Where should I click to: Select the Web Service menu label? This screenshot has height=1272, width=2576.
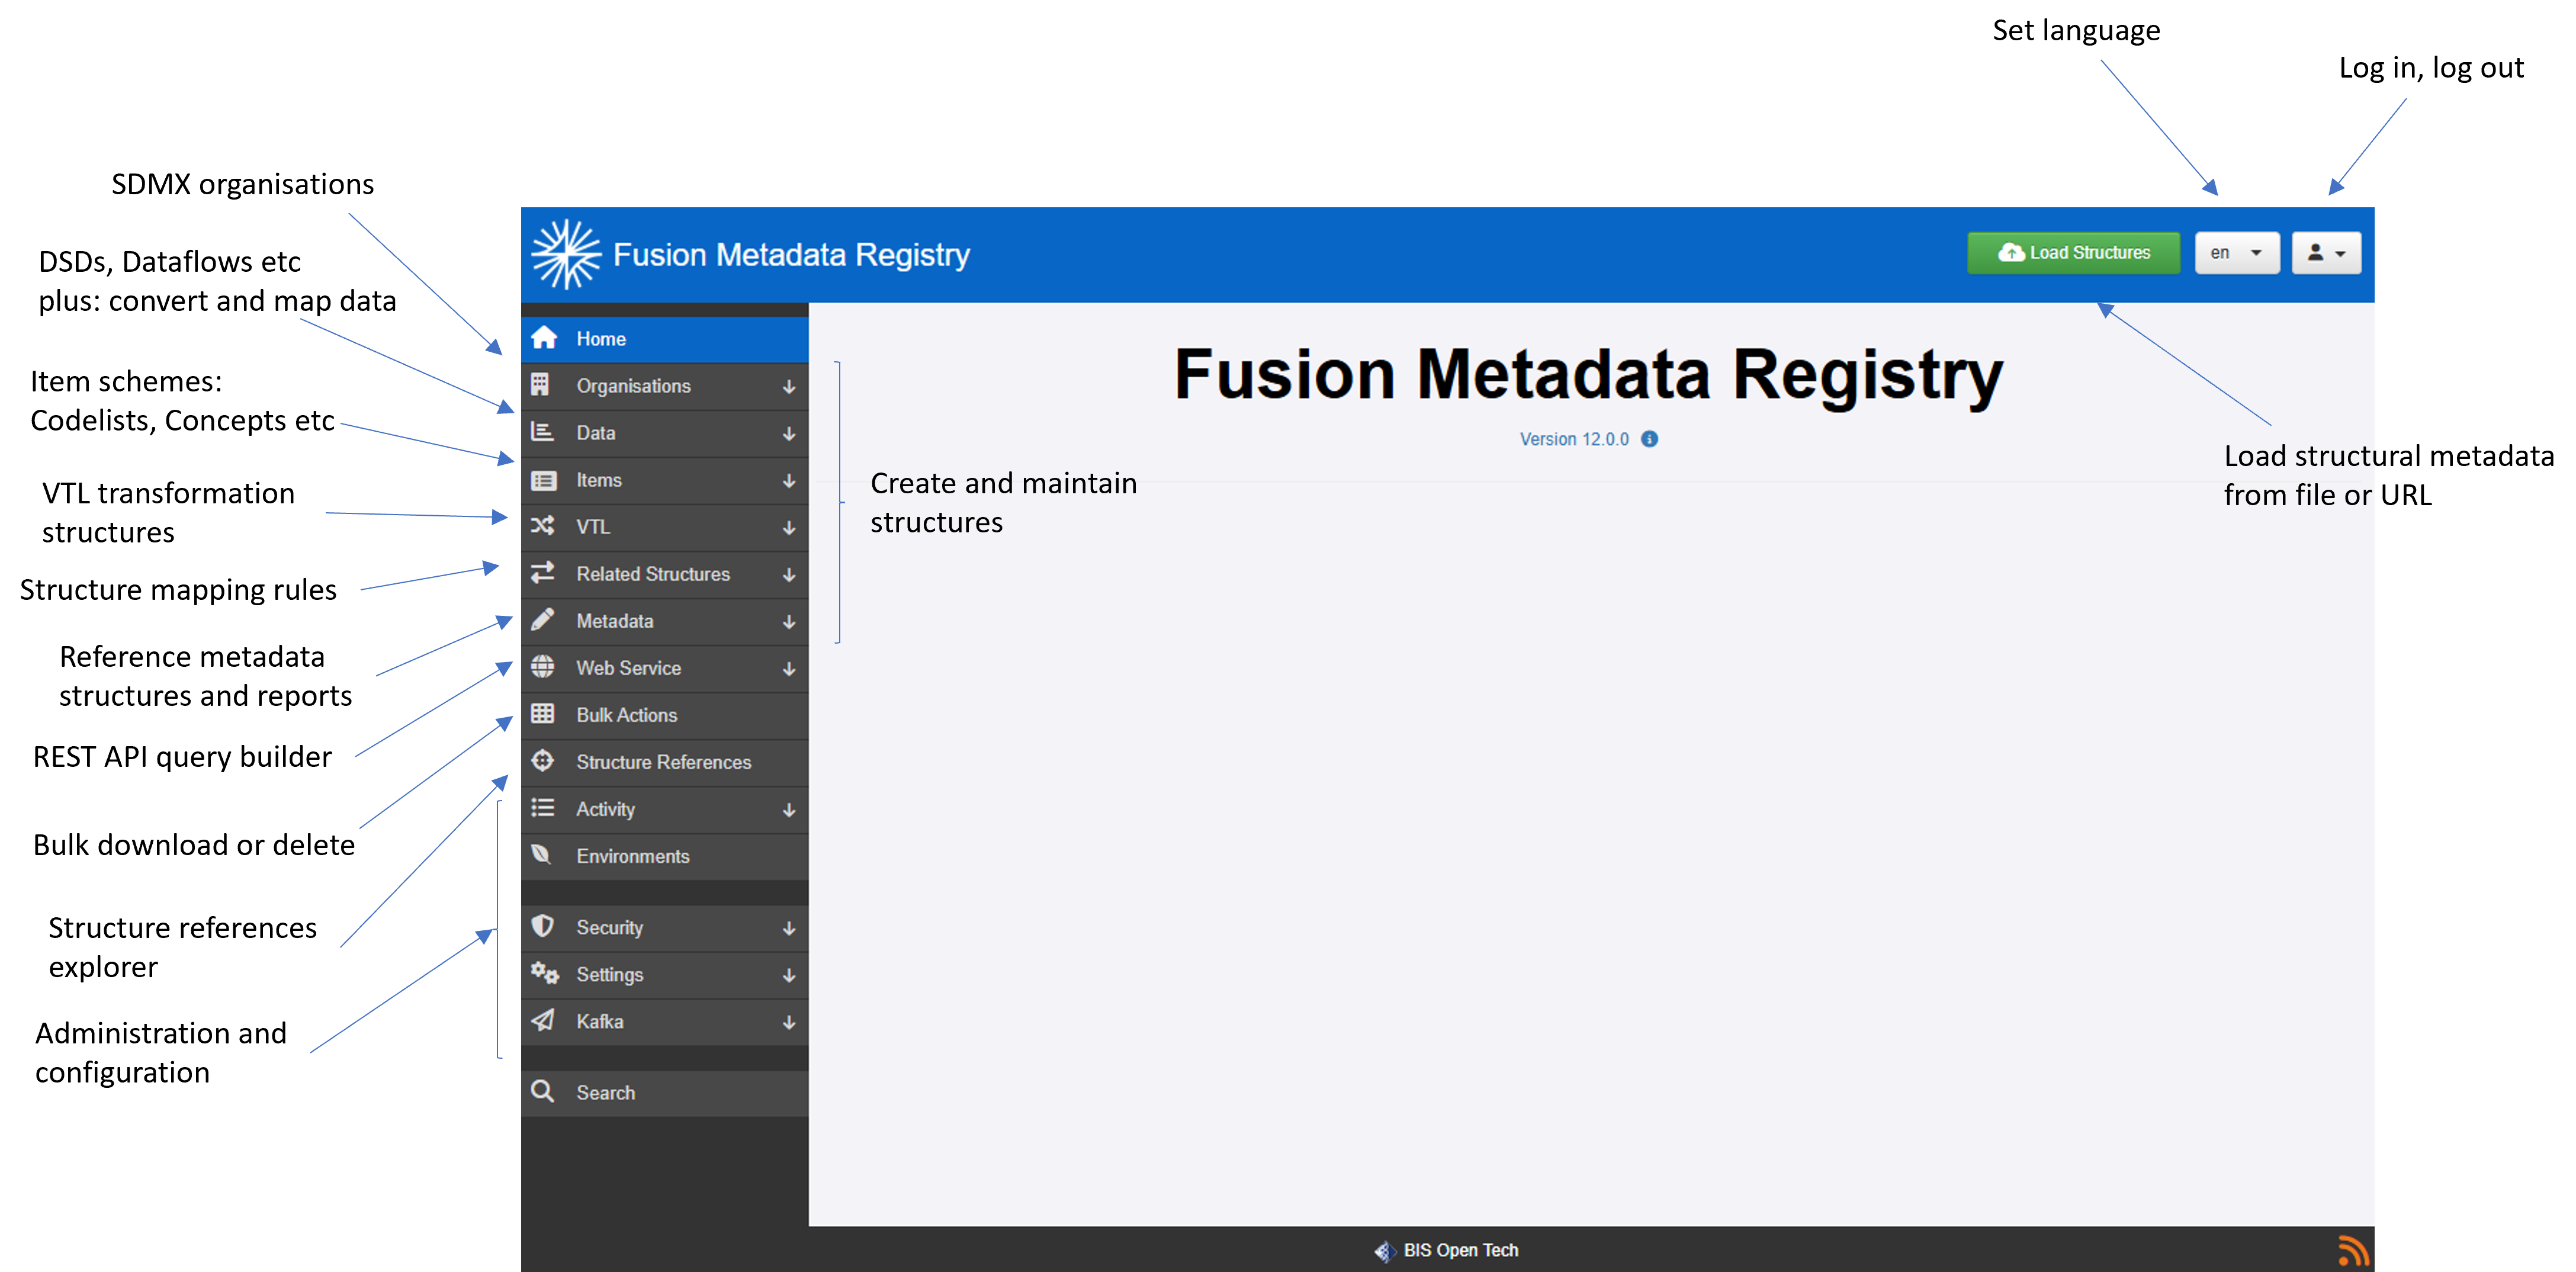point(628,668)
